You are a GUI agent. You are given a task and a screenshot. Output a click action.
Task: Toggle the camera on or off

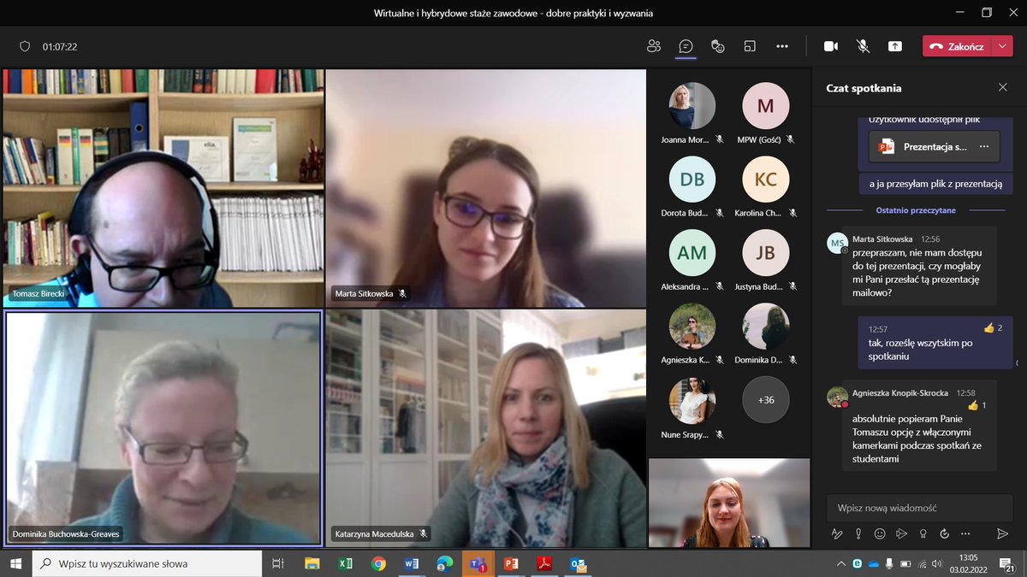click(830, 46)
